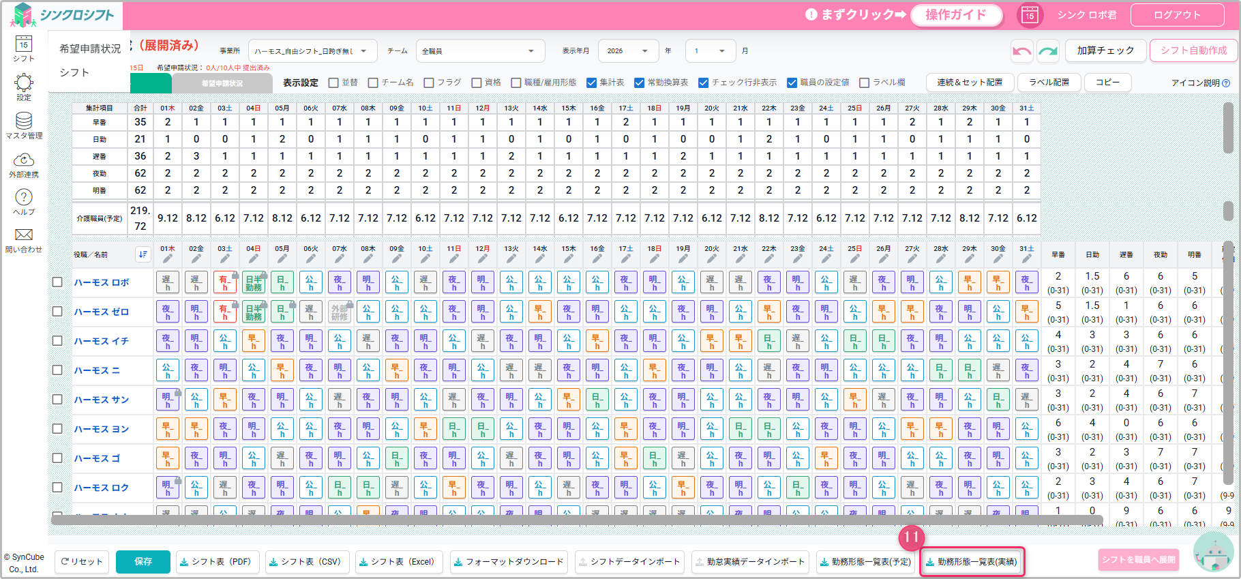Click the undo arrow icon
This screenshot has width=1241, height=579.
(1021, 51)
